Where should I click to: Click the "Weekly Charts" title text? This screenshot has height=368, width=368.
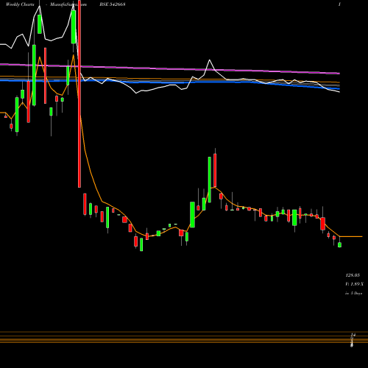(20, 4)
